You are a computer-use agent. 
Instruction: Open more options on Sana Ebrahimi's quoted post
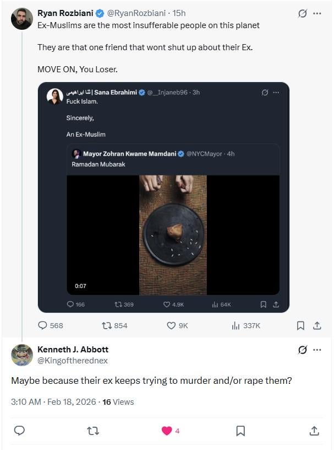pos(276,92)
